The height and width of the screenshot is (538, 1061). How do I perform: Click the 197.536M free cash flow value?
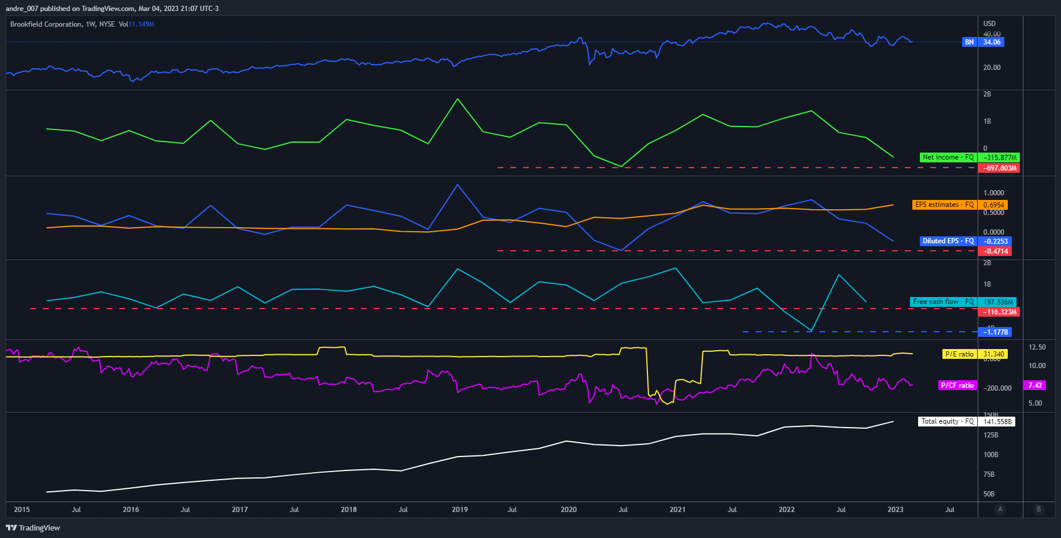click(997, 302)
